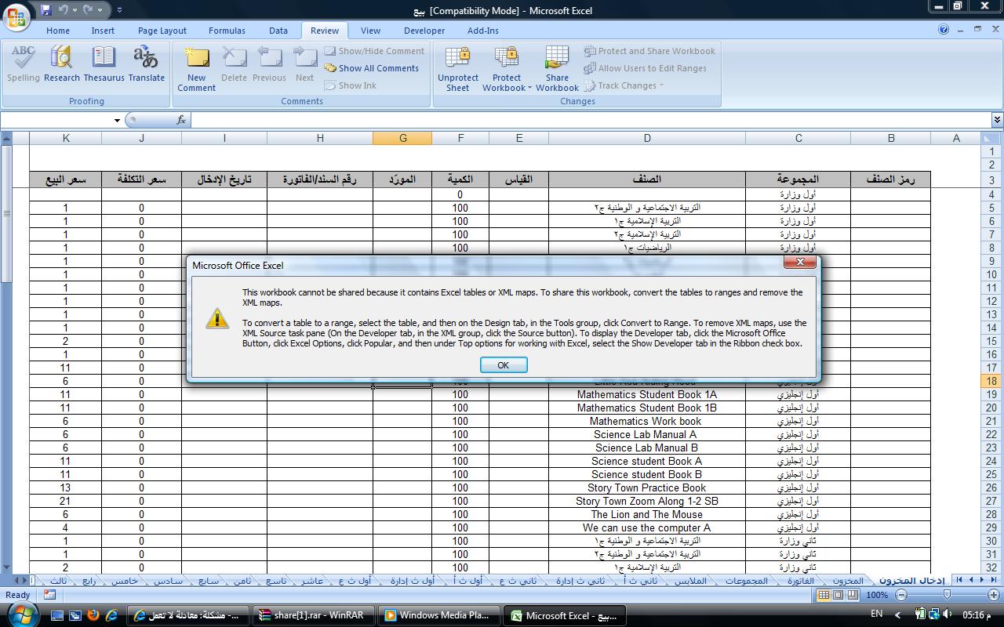
Task: Toggle Show/Hide Comment
Action: [x=374, y=51]
